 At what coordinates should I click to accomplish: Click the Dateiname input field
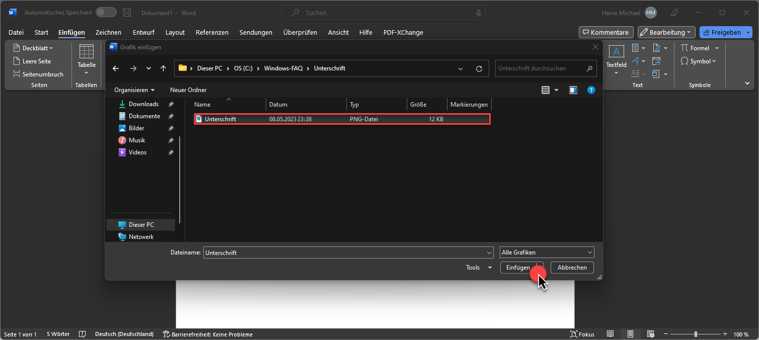[348, 252]
